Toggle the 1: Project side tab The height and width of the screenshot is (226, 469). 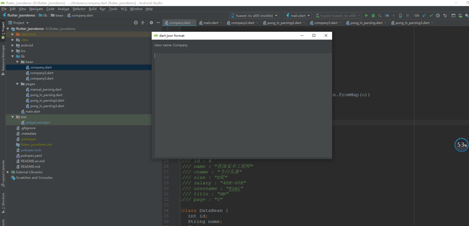tap(3, 30)
